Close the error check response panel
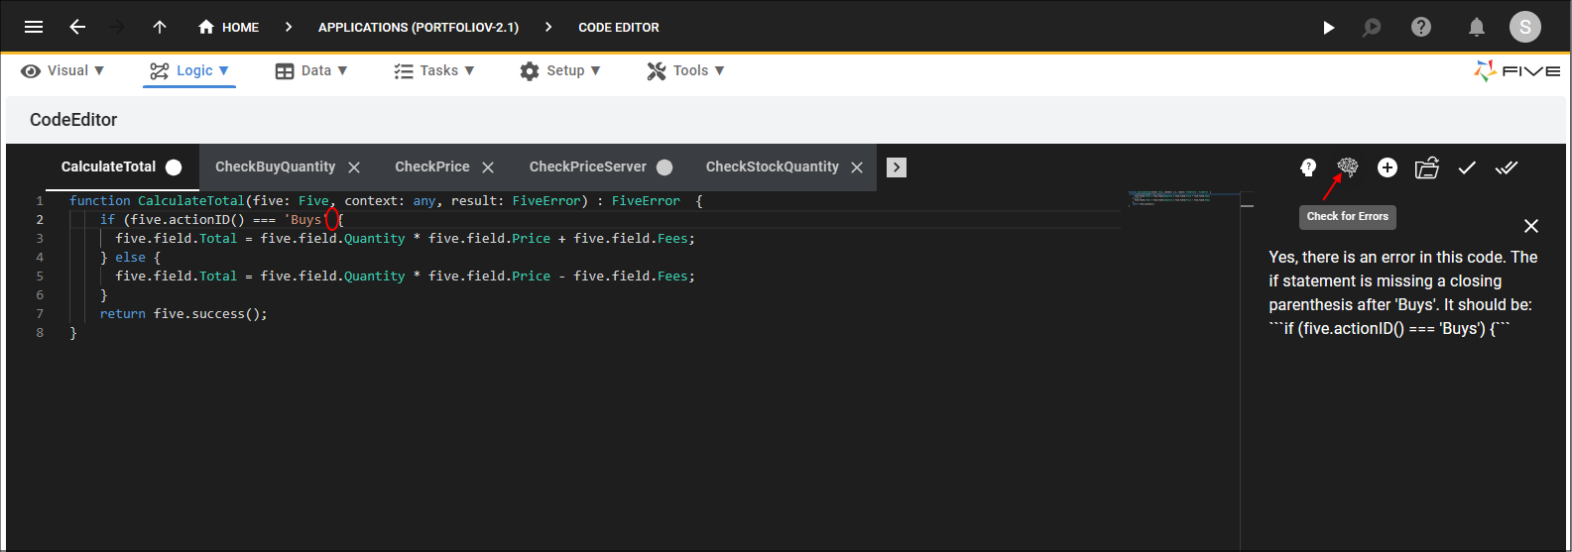 [1531, 226]
